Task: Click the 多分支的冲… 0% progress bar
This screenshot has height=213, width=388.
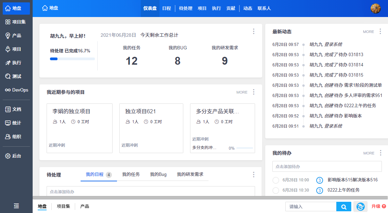Action: (x=245, y=148)
